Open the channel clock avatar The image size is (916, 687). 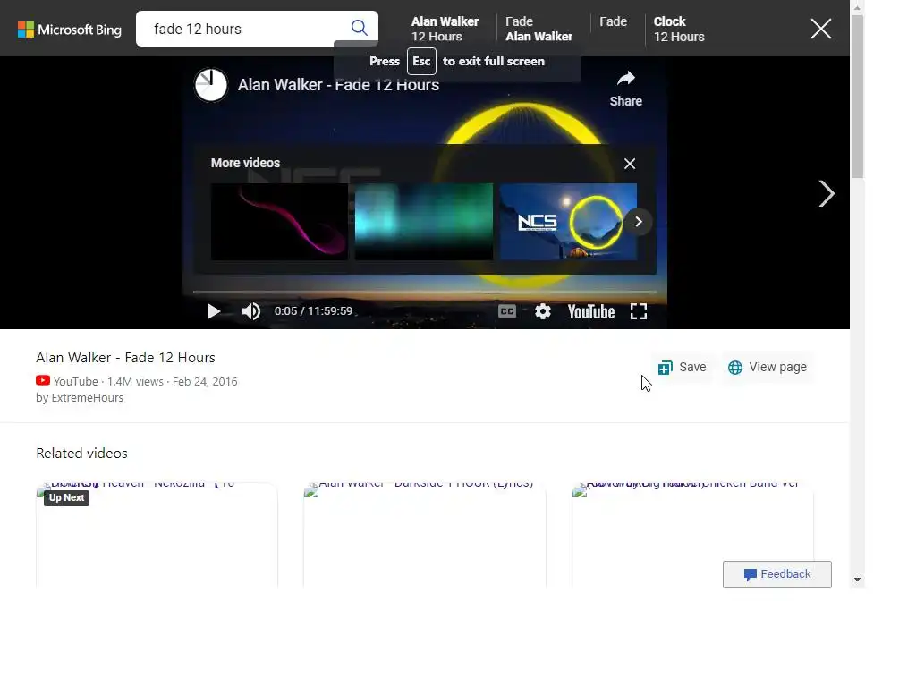[211, 85]
